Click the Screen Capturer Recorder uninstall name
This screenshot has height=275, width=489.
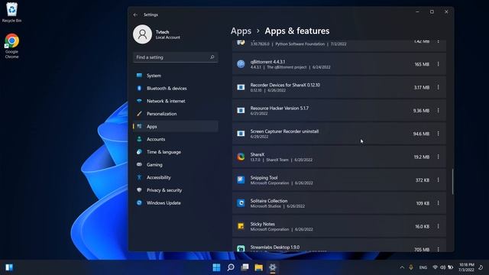[x=284, y=131]
